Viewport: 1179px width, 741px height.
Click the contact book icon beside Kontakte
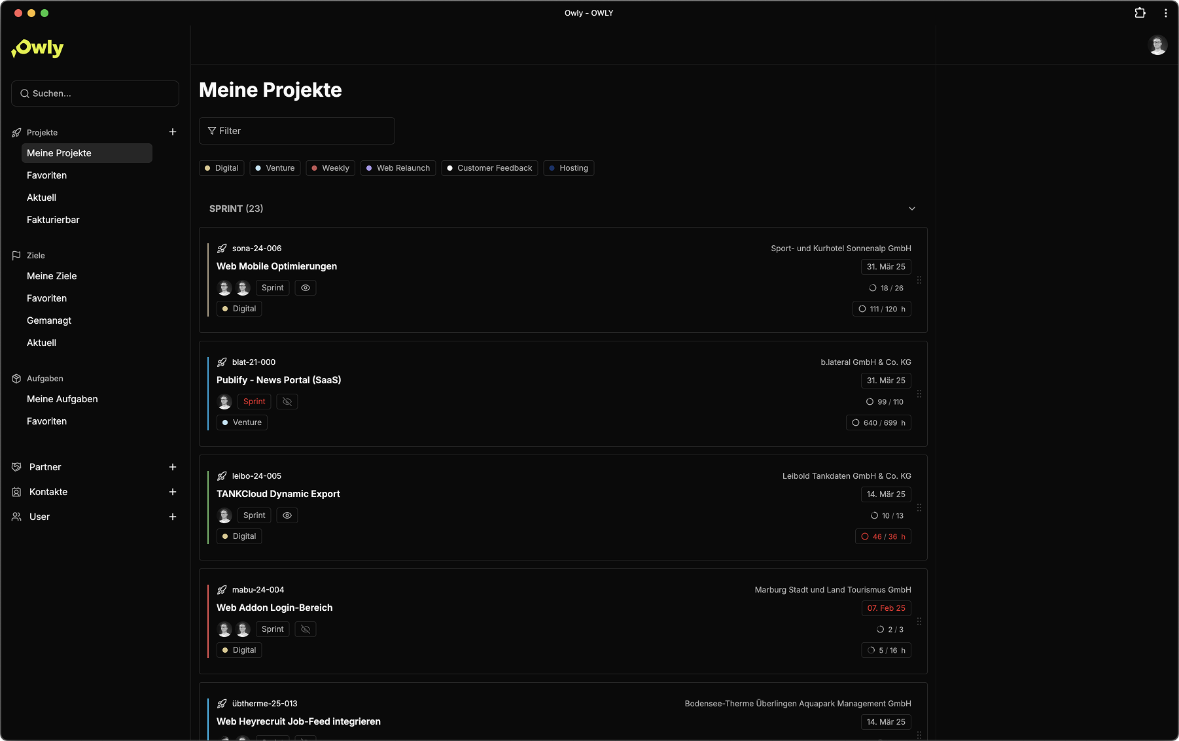point(16,492)
